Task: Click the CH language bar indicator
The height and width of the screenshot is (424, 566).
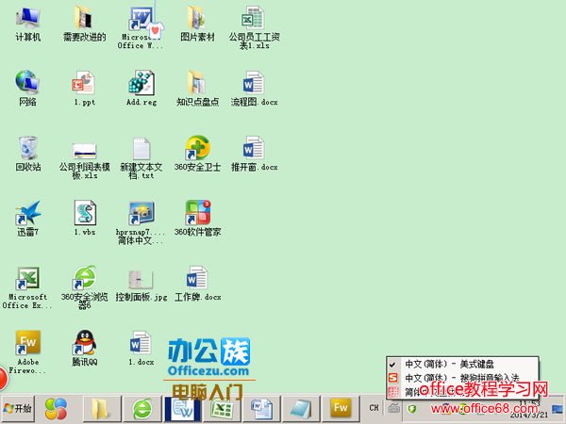Action: (374, 408)
